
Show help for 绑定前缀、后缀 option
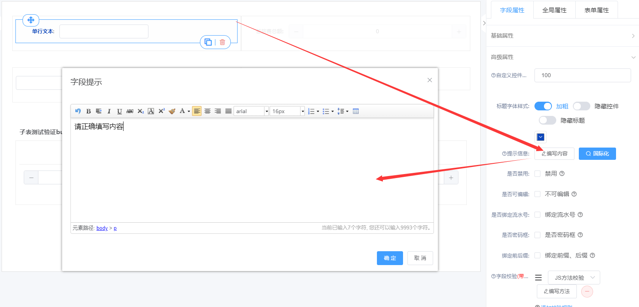tap(593, 256)
